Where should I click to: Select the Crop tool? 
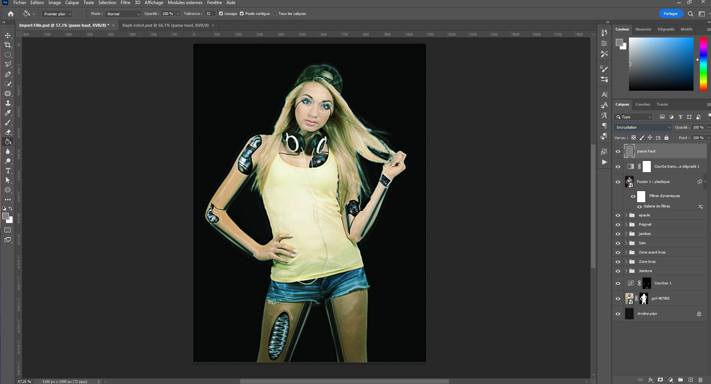pyautogui.click(x=8, y=45)
